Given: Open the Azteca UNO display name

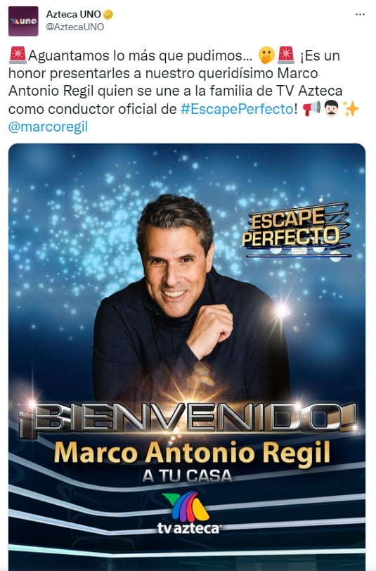Looking at the screenshot, I should (x=74, y=15).
